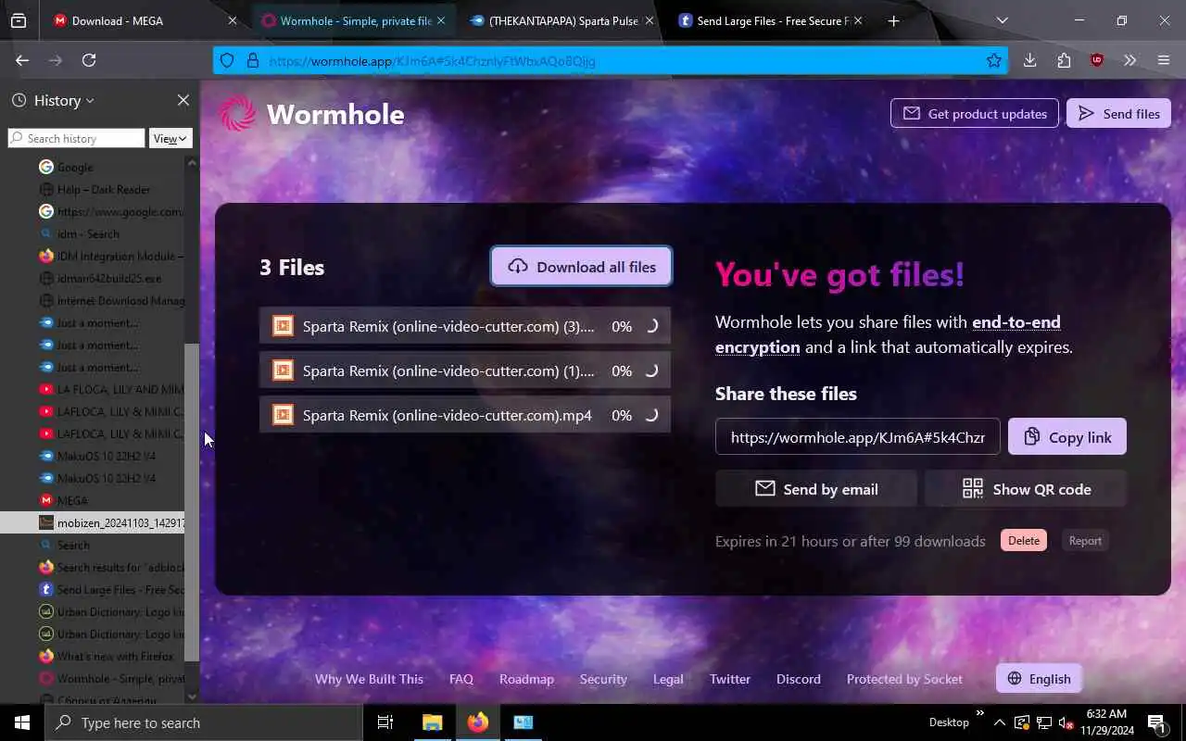Open IDM Integration Module history entry
1186x741 pixels.
[93, 256]
